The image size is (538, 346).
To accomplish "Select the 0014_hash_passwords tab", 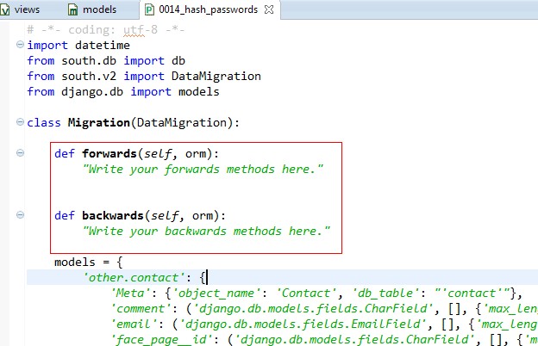I will tap(208, 9).
